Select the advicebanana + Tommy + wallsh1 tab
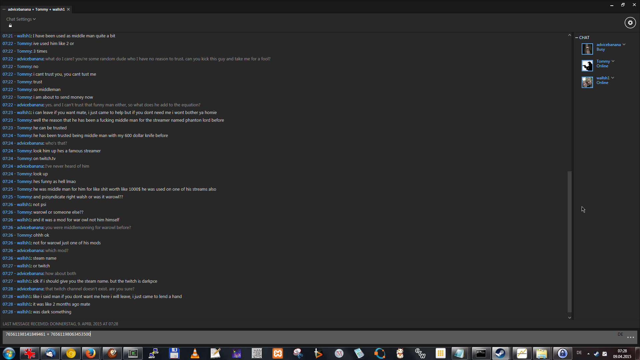 click(36, 9)
